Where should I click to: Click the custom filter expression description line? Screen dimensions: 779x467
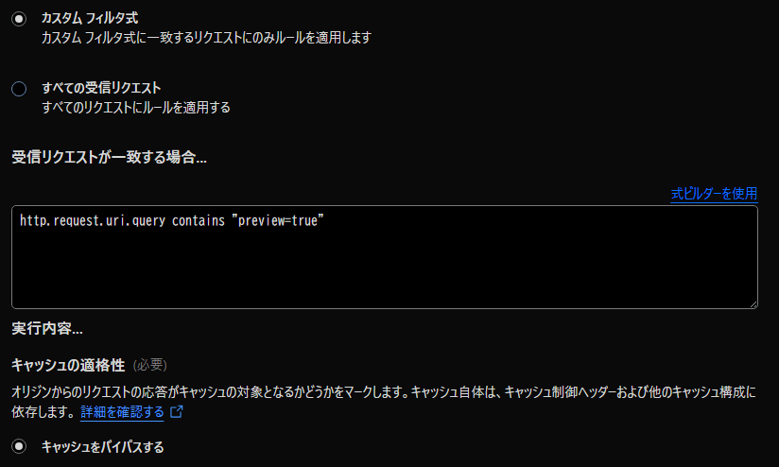tap(206, 38)
